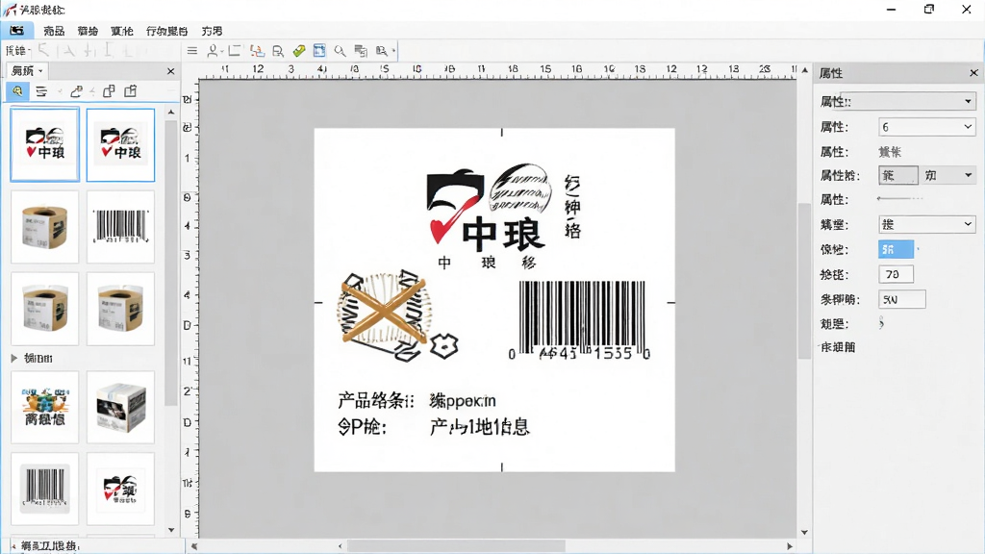The width and height of the screenshot is (985, 554).
Task: Open the dropdown below the slider row
Action: point(926,224)
